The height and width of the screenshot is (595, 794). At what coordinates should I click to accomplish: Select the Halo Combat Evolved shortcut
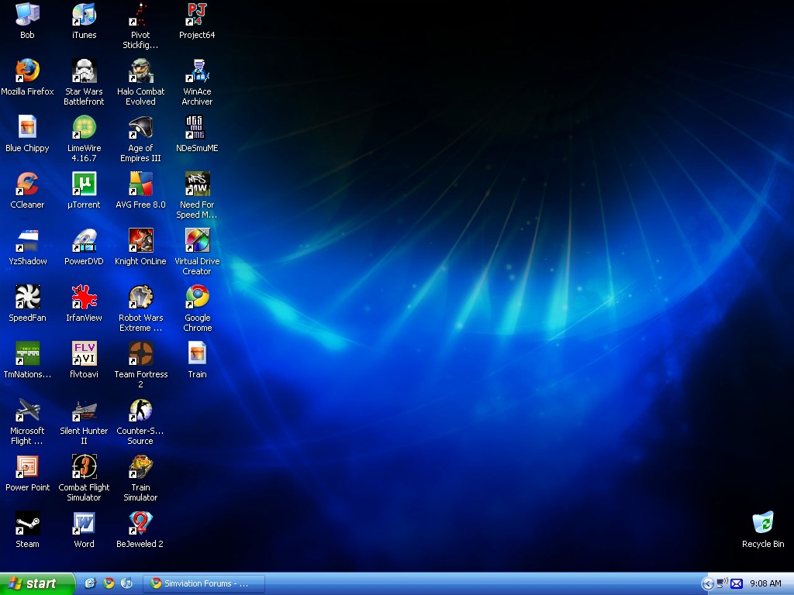click(x=140, y=71)
